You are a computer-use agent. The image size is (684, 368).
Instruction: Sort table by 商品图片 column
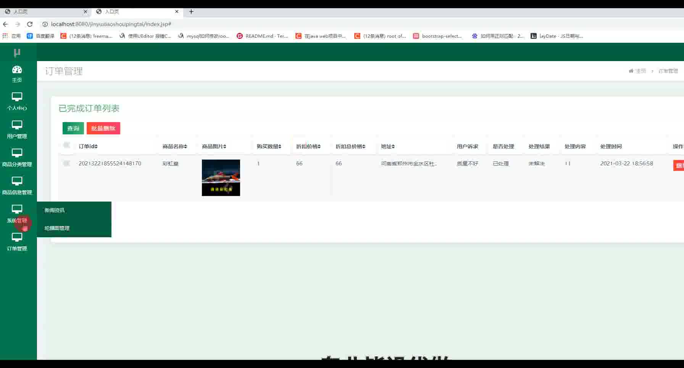pyautogui.click(x=214, y=146)
